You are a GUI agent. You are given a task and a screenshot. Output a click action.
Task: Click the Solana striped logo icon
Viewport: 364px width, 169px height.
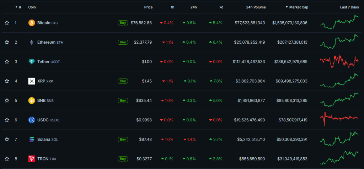(x=32, y=139)
